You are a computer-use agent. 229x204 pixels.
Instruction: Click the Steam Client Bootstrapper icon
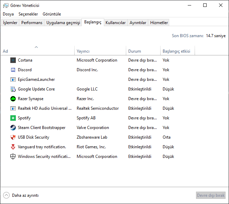(13, 128)
